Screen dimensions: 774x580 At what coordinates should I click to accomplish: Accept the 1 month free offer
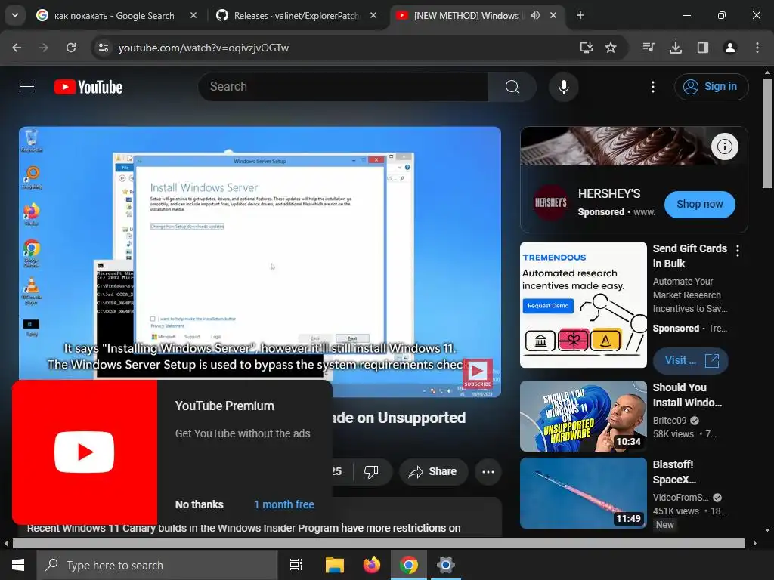(284, 504)
